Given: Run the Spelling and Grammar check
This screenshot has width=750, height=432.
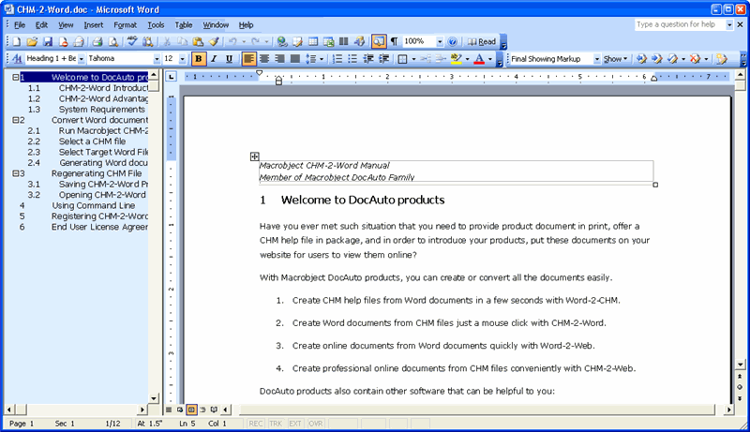Looking at the screenshot, I should click(x=132, y=42).
